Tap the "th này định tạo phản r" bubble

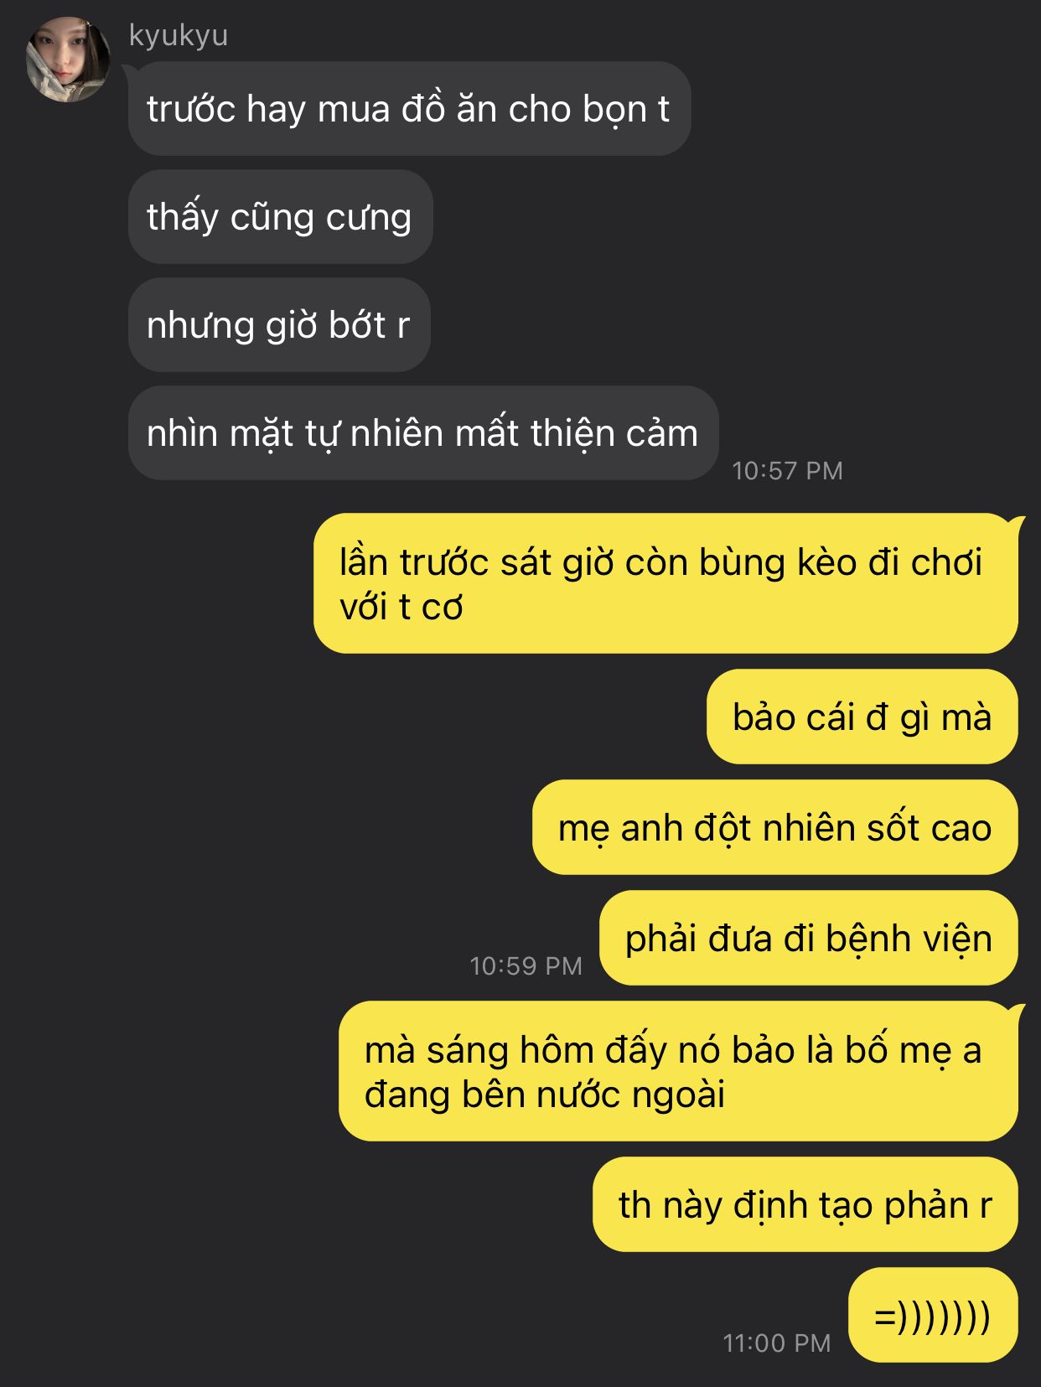[805, 1204]
